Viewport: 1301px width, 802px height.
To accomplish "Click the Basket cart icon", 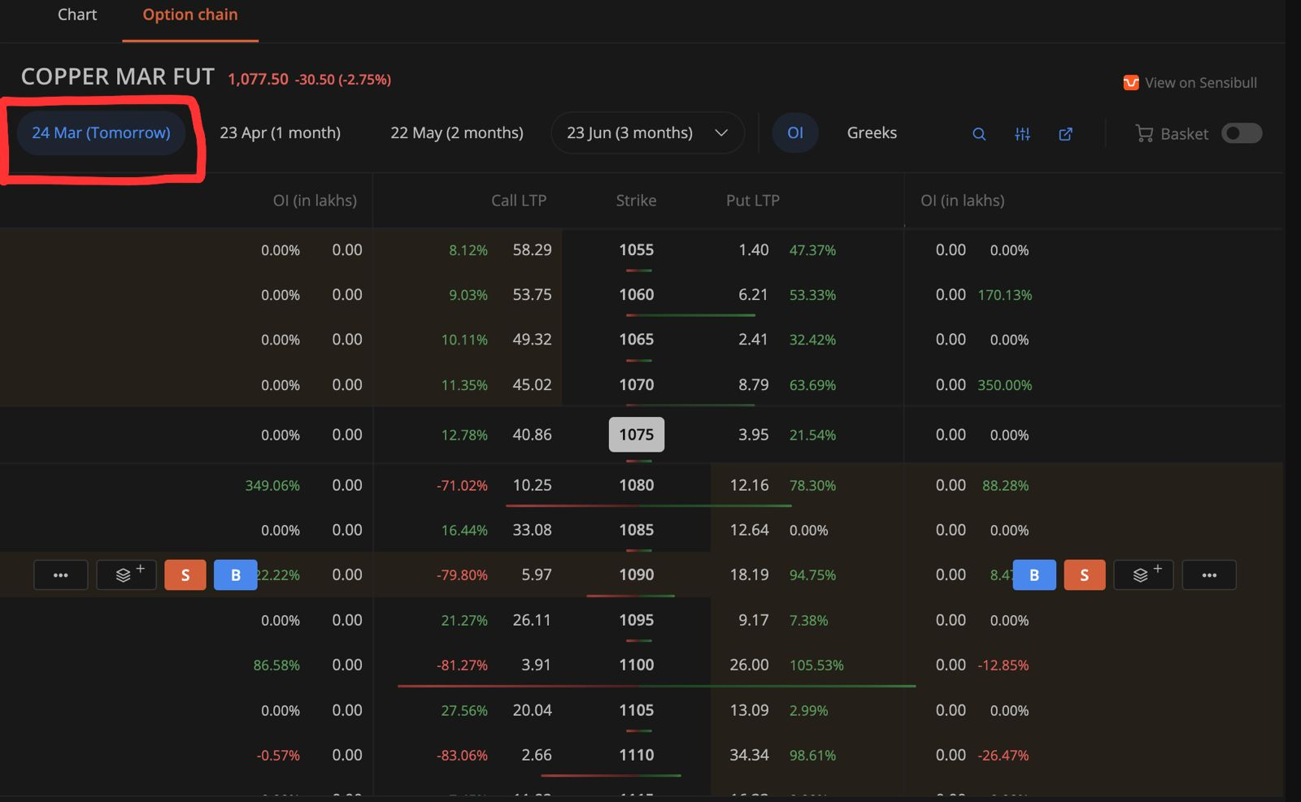I will [x=1144, y=133].
